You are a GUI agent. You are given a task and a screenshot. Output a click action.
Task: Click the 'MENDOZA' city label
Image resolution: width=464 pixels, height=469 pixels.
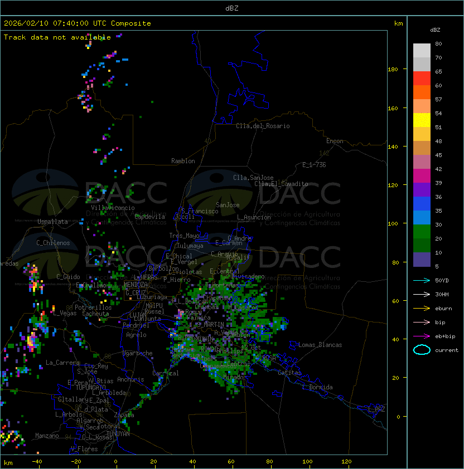point(136,285)
